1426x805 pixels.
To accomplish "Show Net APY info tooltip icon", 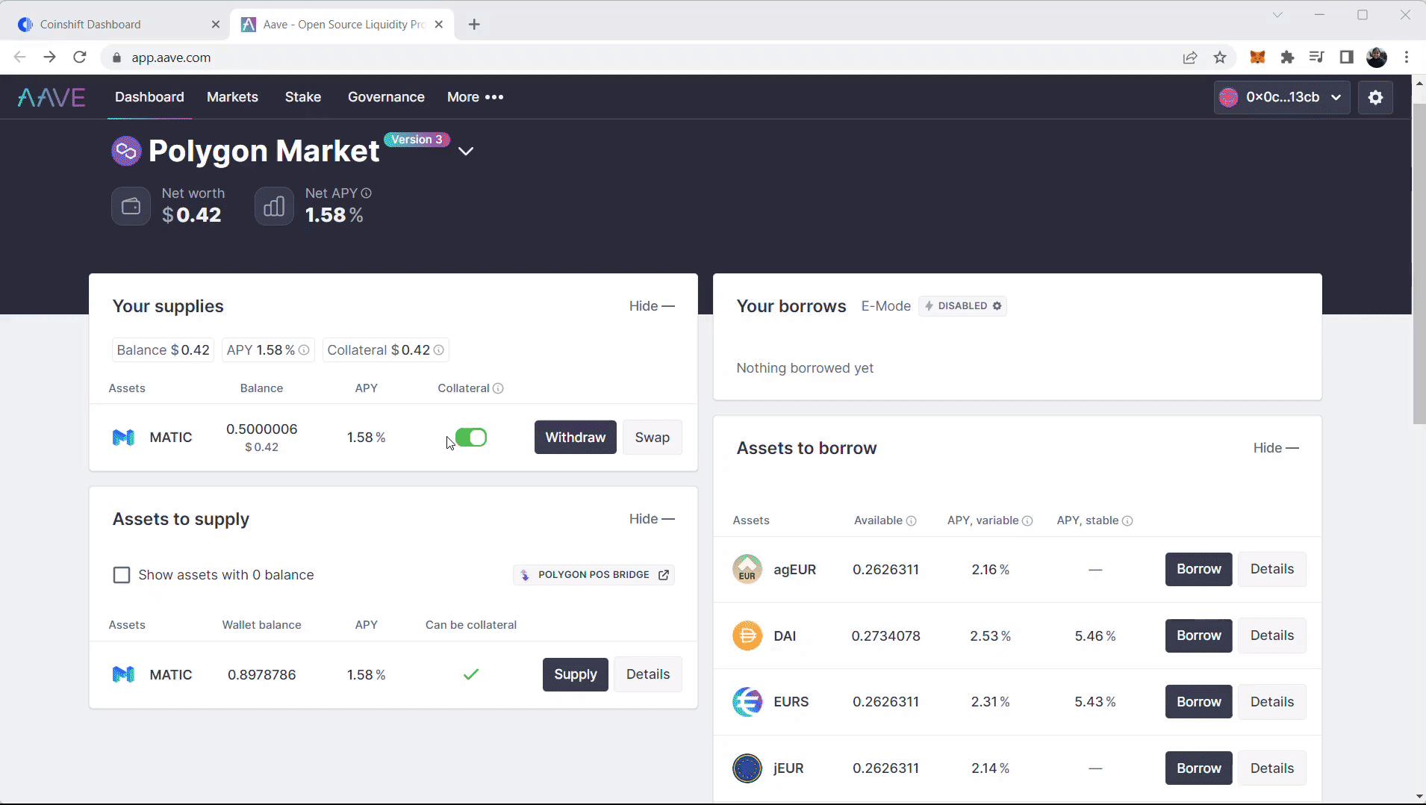I will pyautogui.click(x=367, y=193).
